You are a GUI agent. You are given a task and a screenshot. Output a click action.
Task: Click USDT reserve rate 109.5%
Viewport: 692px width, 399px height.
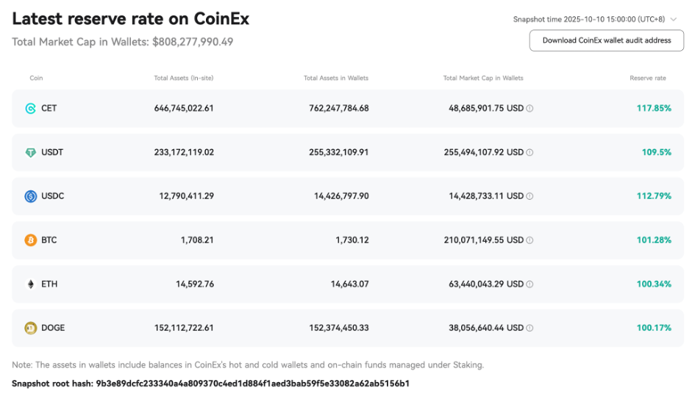[656, 153]
